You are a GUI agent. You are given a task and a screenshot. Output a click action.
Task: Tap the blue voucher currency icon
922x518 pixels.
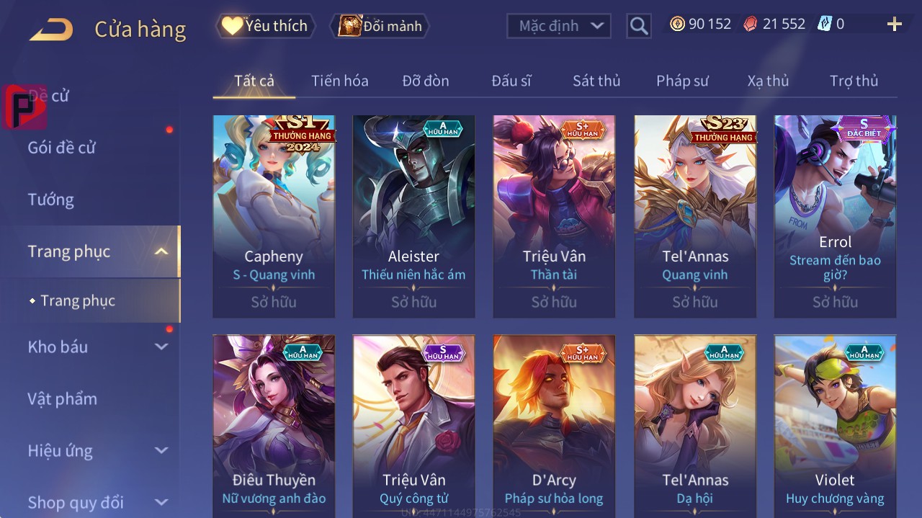[x=825, y=24]
